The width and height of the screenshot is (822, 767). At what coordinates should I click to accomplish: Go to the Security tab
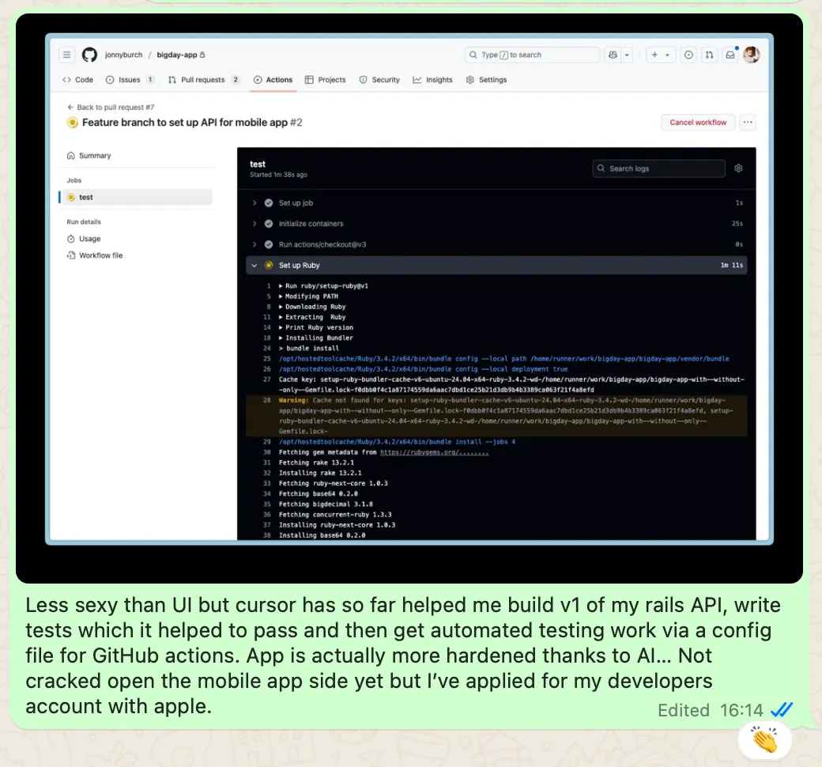pyautogui.click(x=379, y=80)
